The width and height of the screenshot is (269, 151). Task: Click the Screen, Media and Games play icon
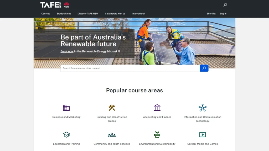[203, 134]
